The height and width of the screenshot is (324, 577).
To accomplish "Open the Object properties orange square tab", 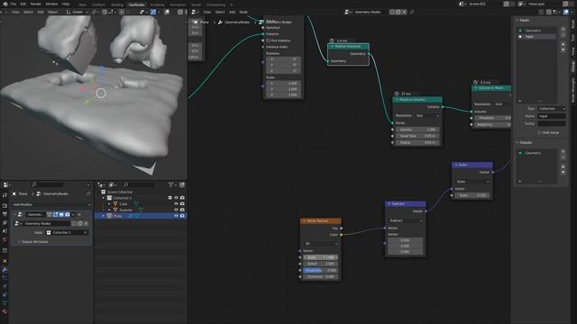I will tap(5, 261).
